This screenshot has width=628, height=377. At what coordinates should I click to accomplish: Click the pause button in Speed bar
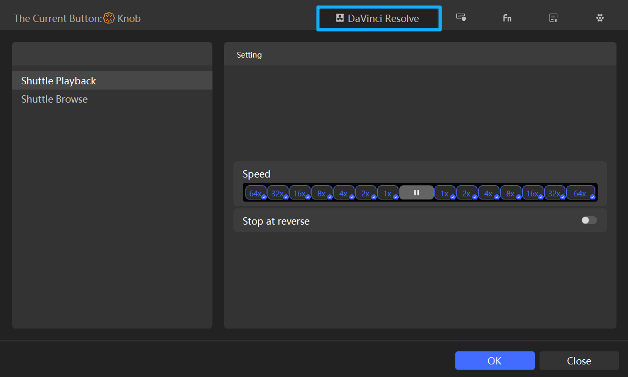click(417, 193)
